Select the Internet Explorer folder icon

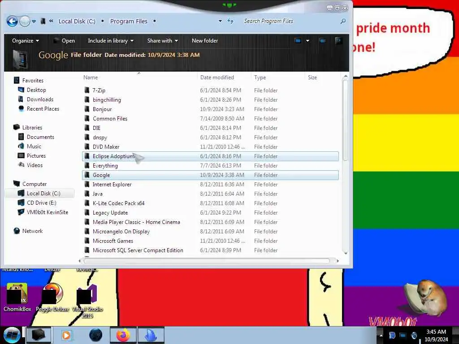(x=87, y=184)
